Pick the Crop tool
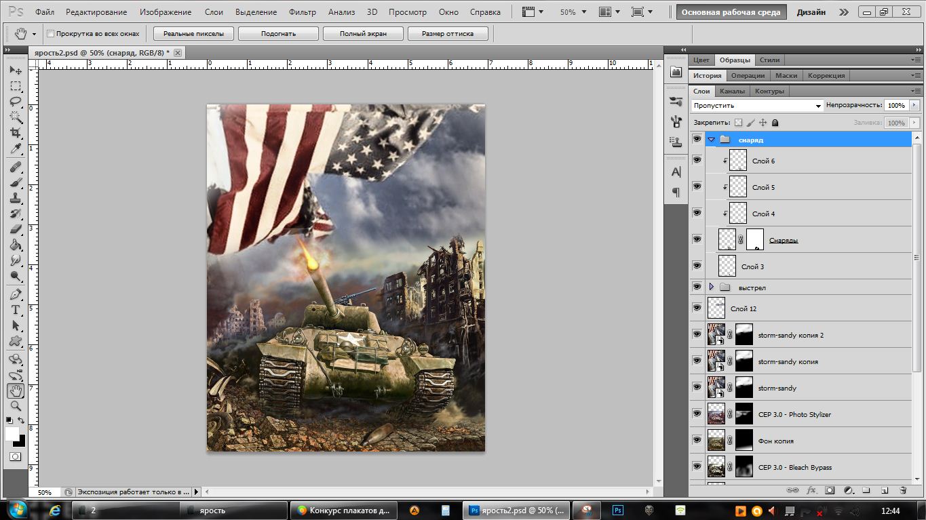Screen dimensions: 926x520 click(16, 133)
